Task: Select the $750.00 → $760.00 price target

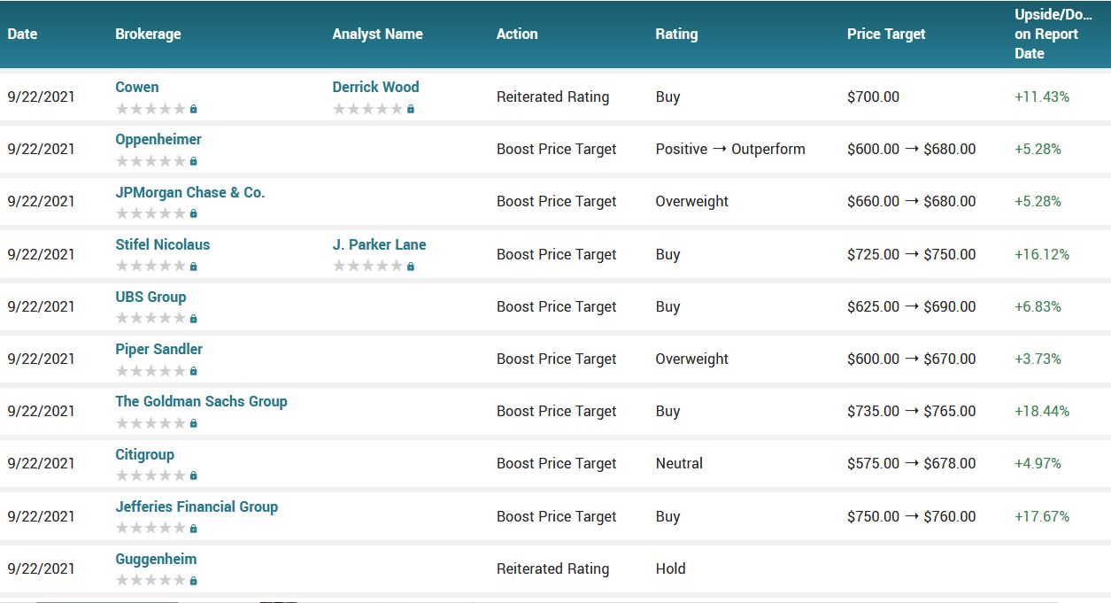Action: coord(912,516)
